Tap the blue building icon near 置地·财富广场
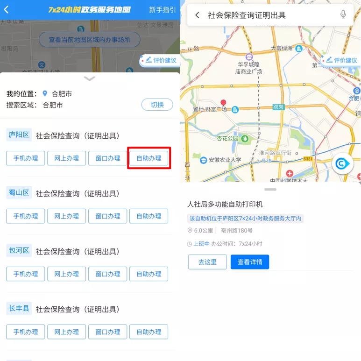This screenshot has width=361, height=361. (235, 110)
